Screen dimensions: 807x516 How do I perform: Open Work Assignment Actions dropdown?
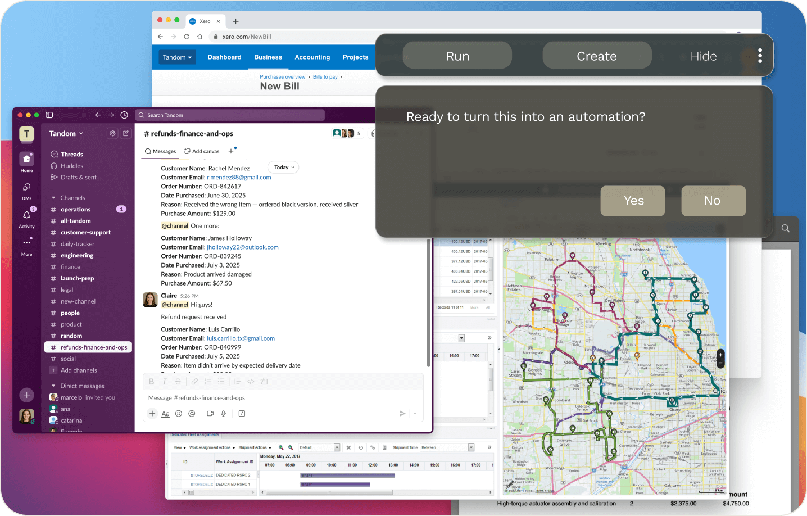212,448
